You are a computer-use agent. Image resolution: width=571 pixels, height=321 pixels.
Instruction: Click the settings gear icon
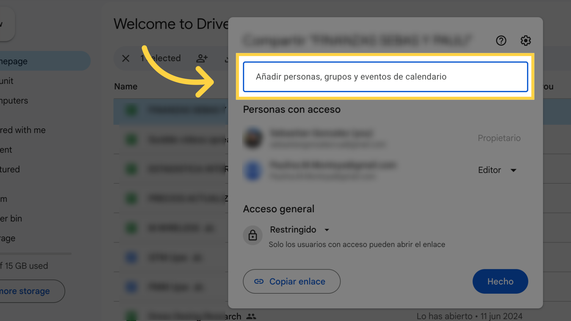click(526, 40)
